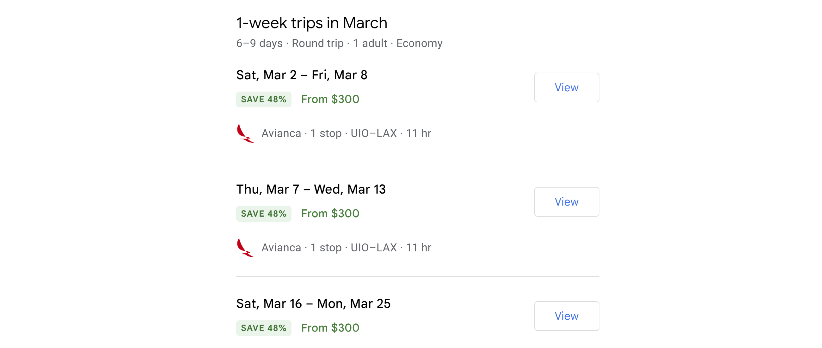View the Sat, Mar 2 – Fri, Mar 8 trip
The image size is (822, 348).
coord(567,88)
